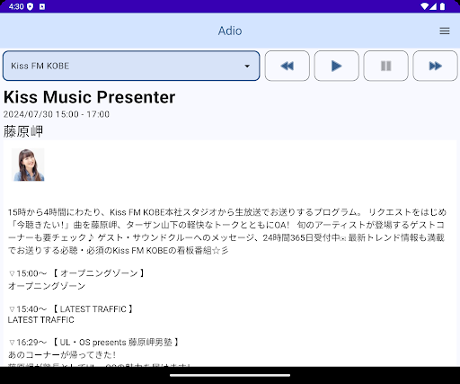
Task: Open the hamburger menu icon
Action: point(445,31)
